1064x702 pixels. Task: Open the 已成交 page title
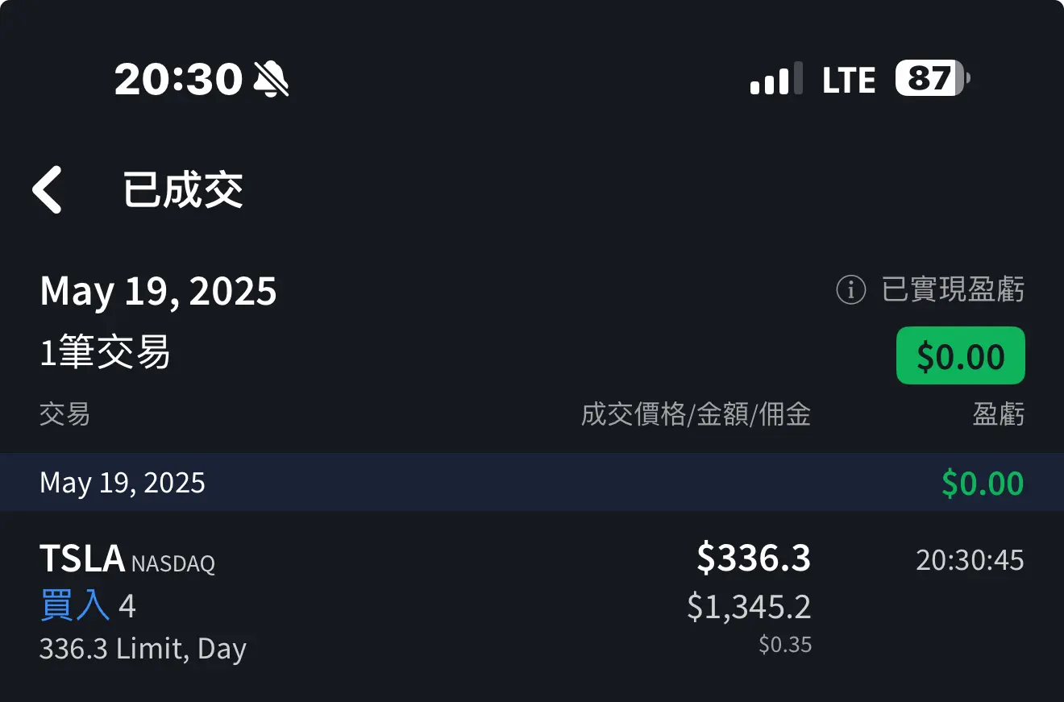tap(183, 190)
